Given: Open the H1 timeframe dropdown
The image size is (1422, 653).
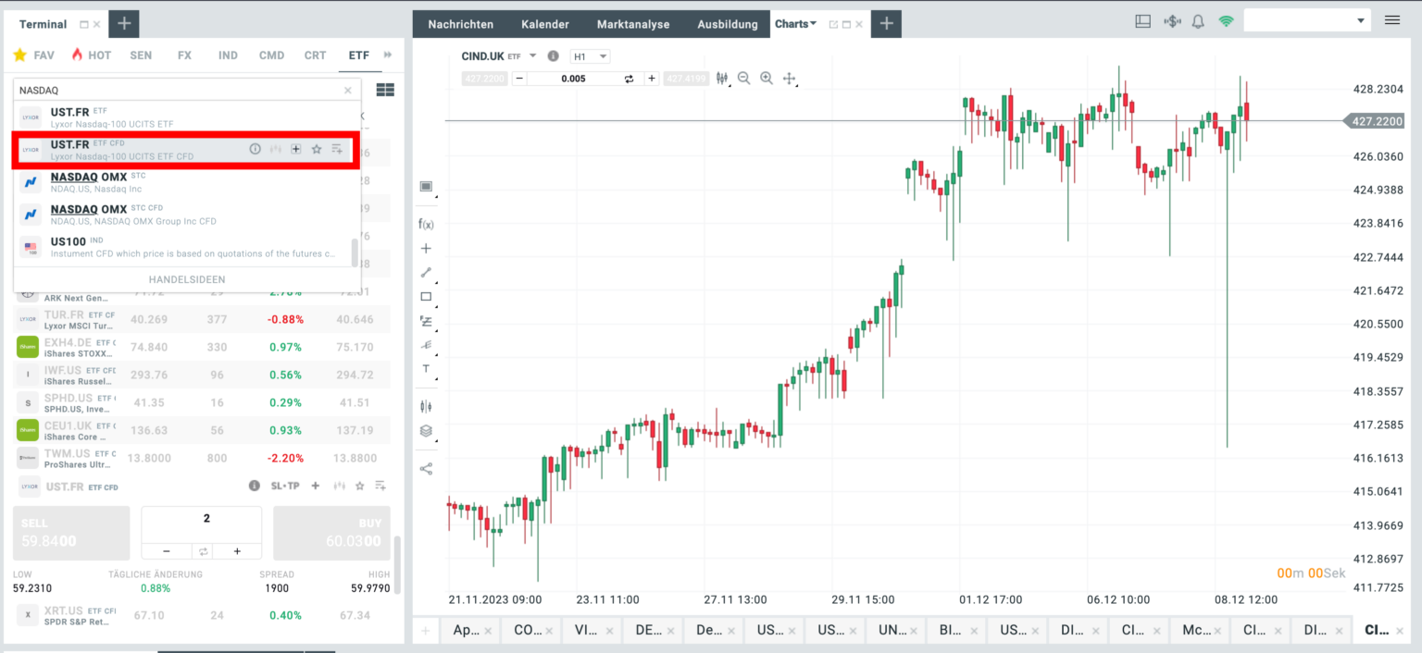Looking at the screenshot, I should click(590, 55).
